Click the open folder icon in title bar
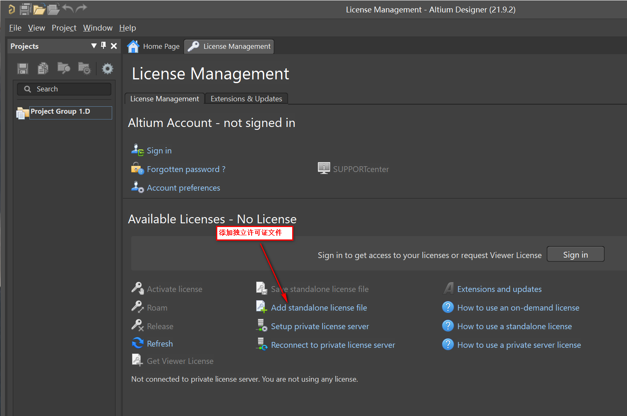The height and width of the screenshot is (416, 627). coord(39,9)
